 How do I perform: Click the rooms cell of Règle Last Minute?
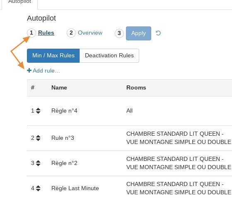tap(179, 188)
